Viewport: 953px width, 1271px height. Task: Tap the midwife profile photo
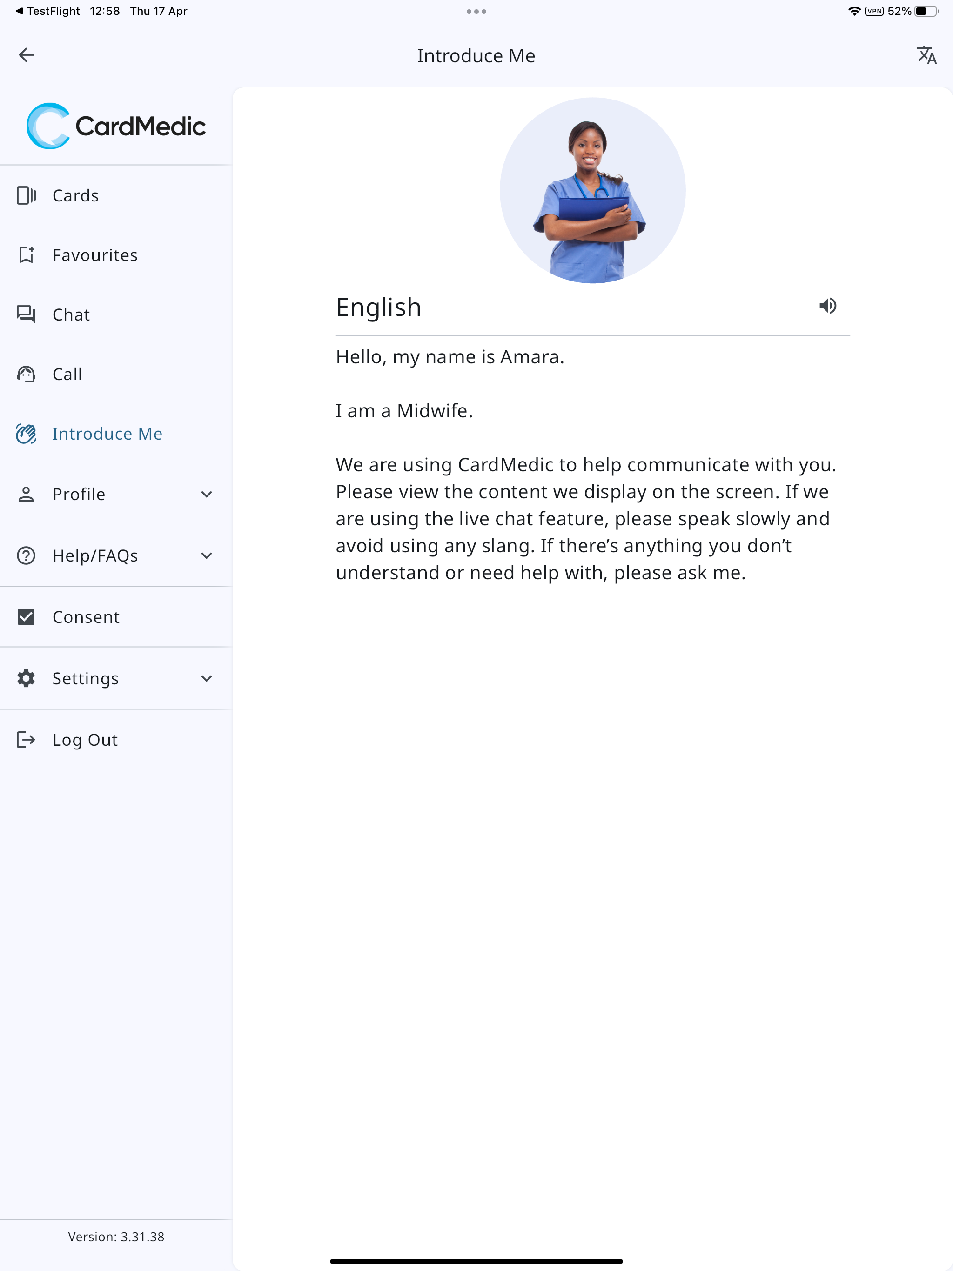coord(593,190)
